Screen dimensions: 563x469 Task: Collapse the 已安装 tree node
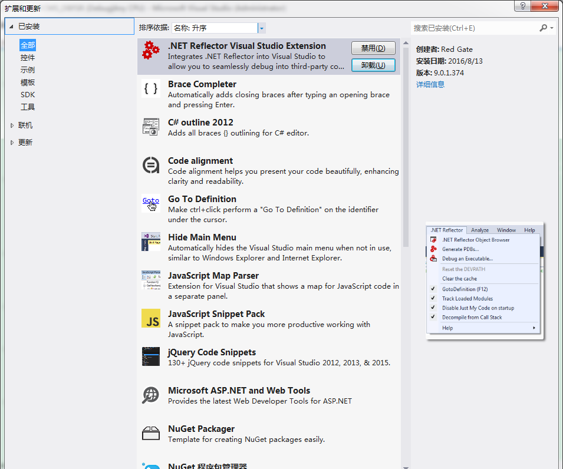click(11, 27)
